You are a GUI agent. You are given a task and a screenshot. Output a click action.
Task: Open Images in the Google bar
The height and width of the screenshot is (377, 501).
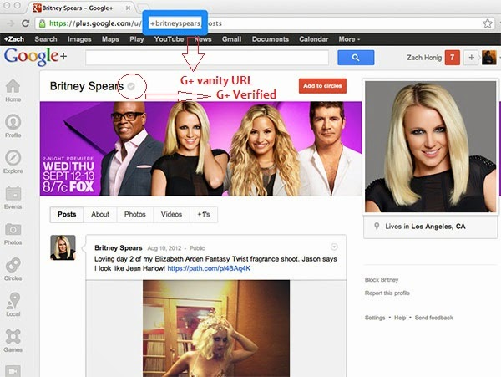pyautogui.click(x=79, y=39)
